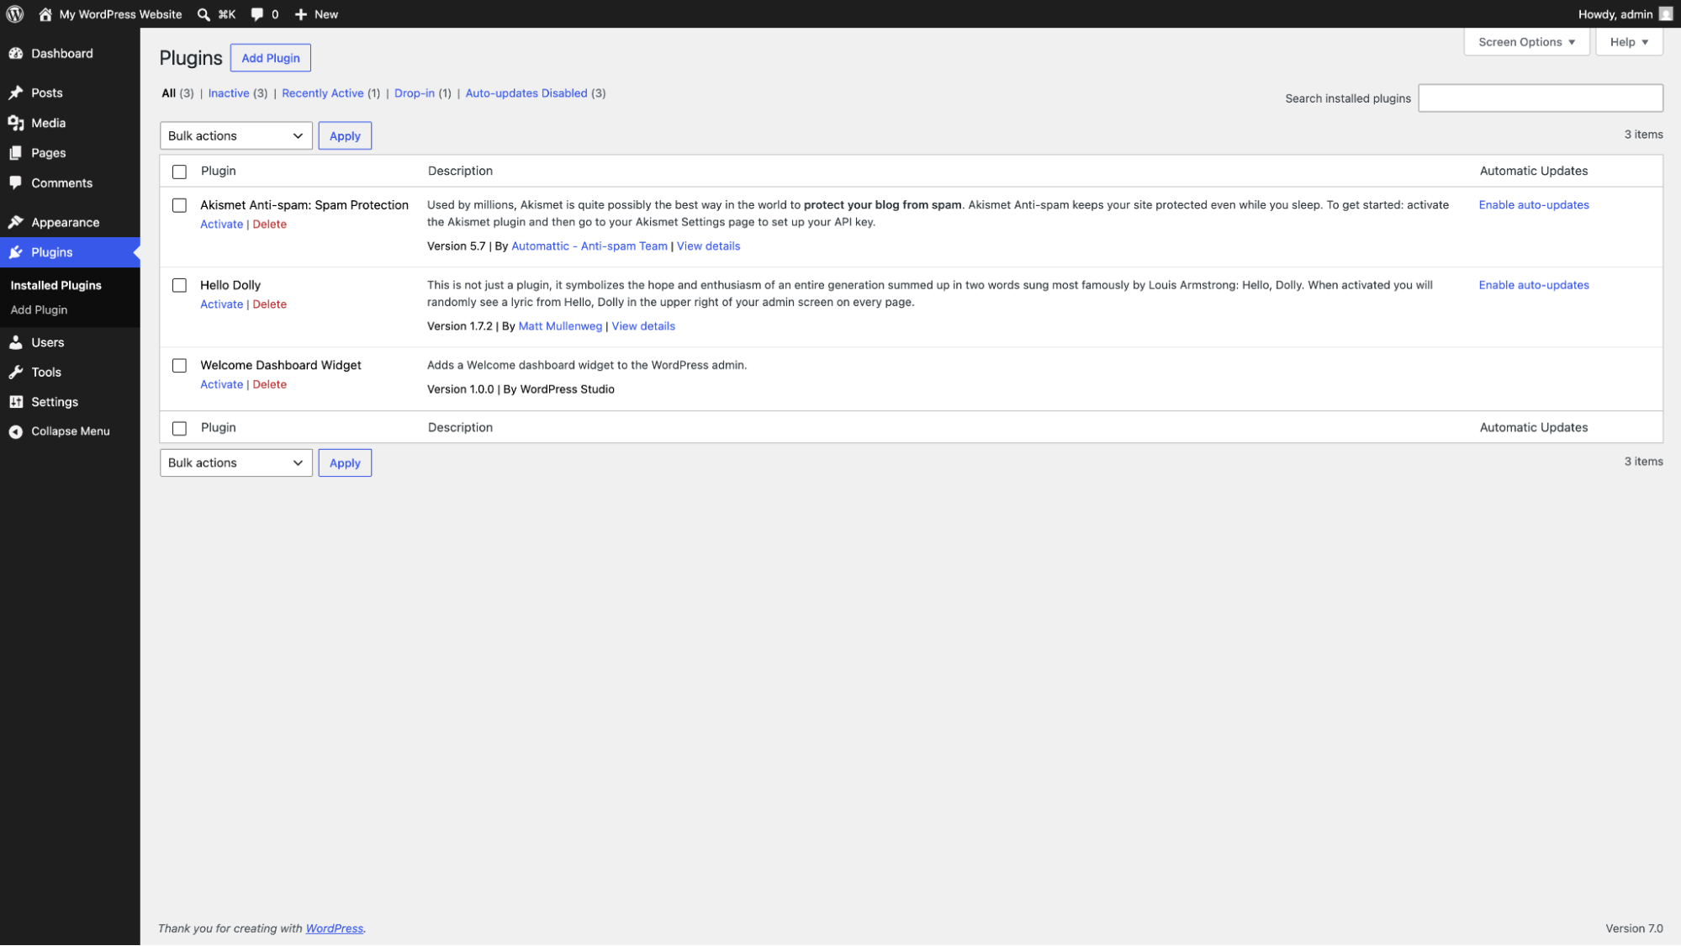Viewport: 1681px width, 946px height.
Task: Open Automattic - Anti-spam Team author link
Action: pos(589,246)
